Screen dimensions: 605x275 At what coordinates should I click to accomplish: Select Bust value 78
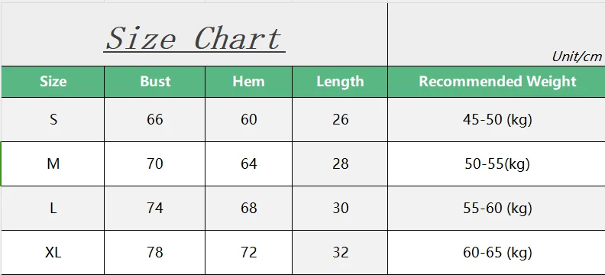point(155,253)
